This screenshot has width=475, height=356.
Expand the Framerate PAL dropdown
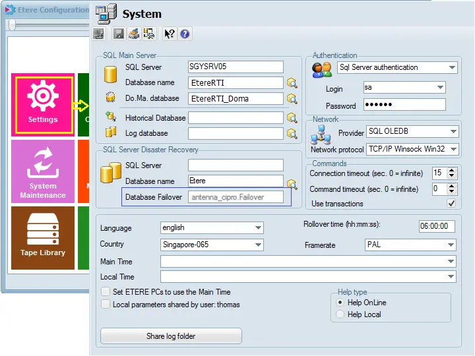450,245
